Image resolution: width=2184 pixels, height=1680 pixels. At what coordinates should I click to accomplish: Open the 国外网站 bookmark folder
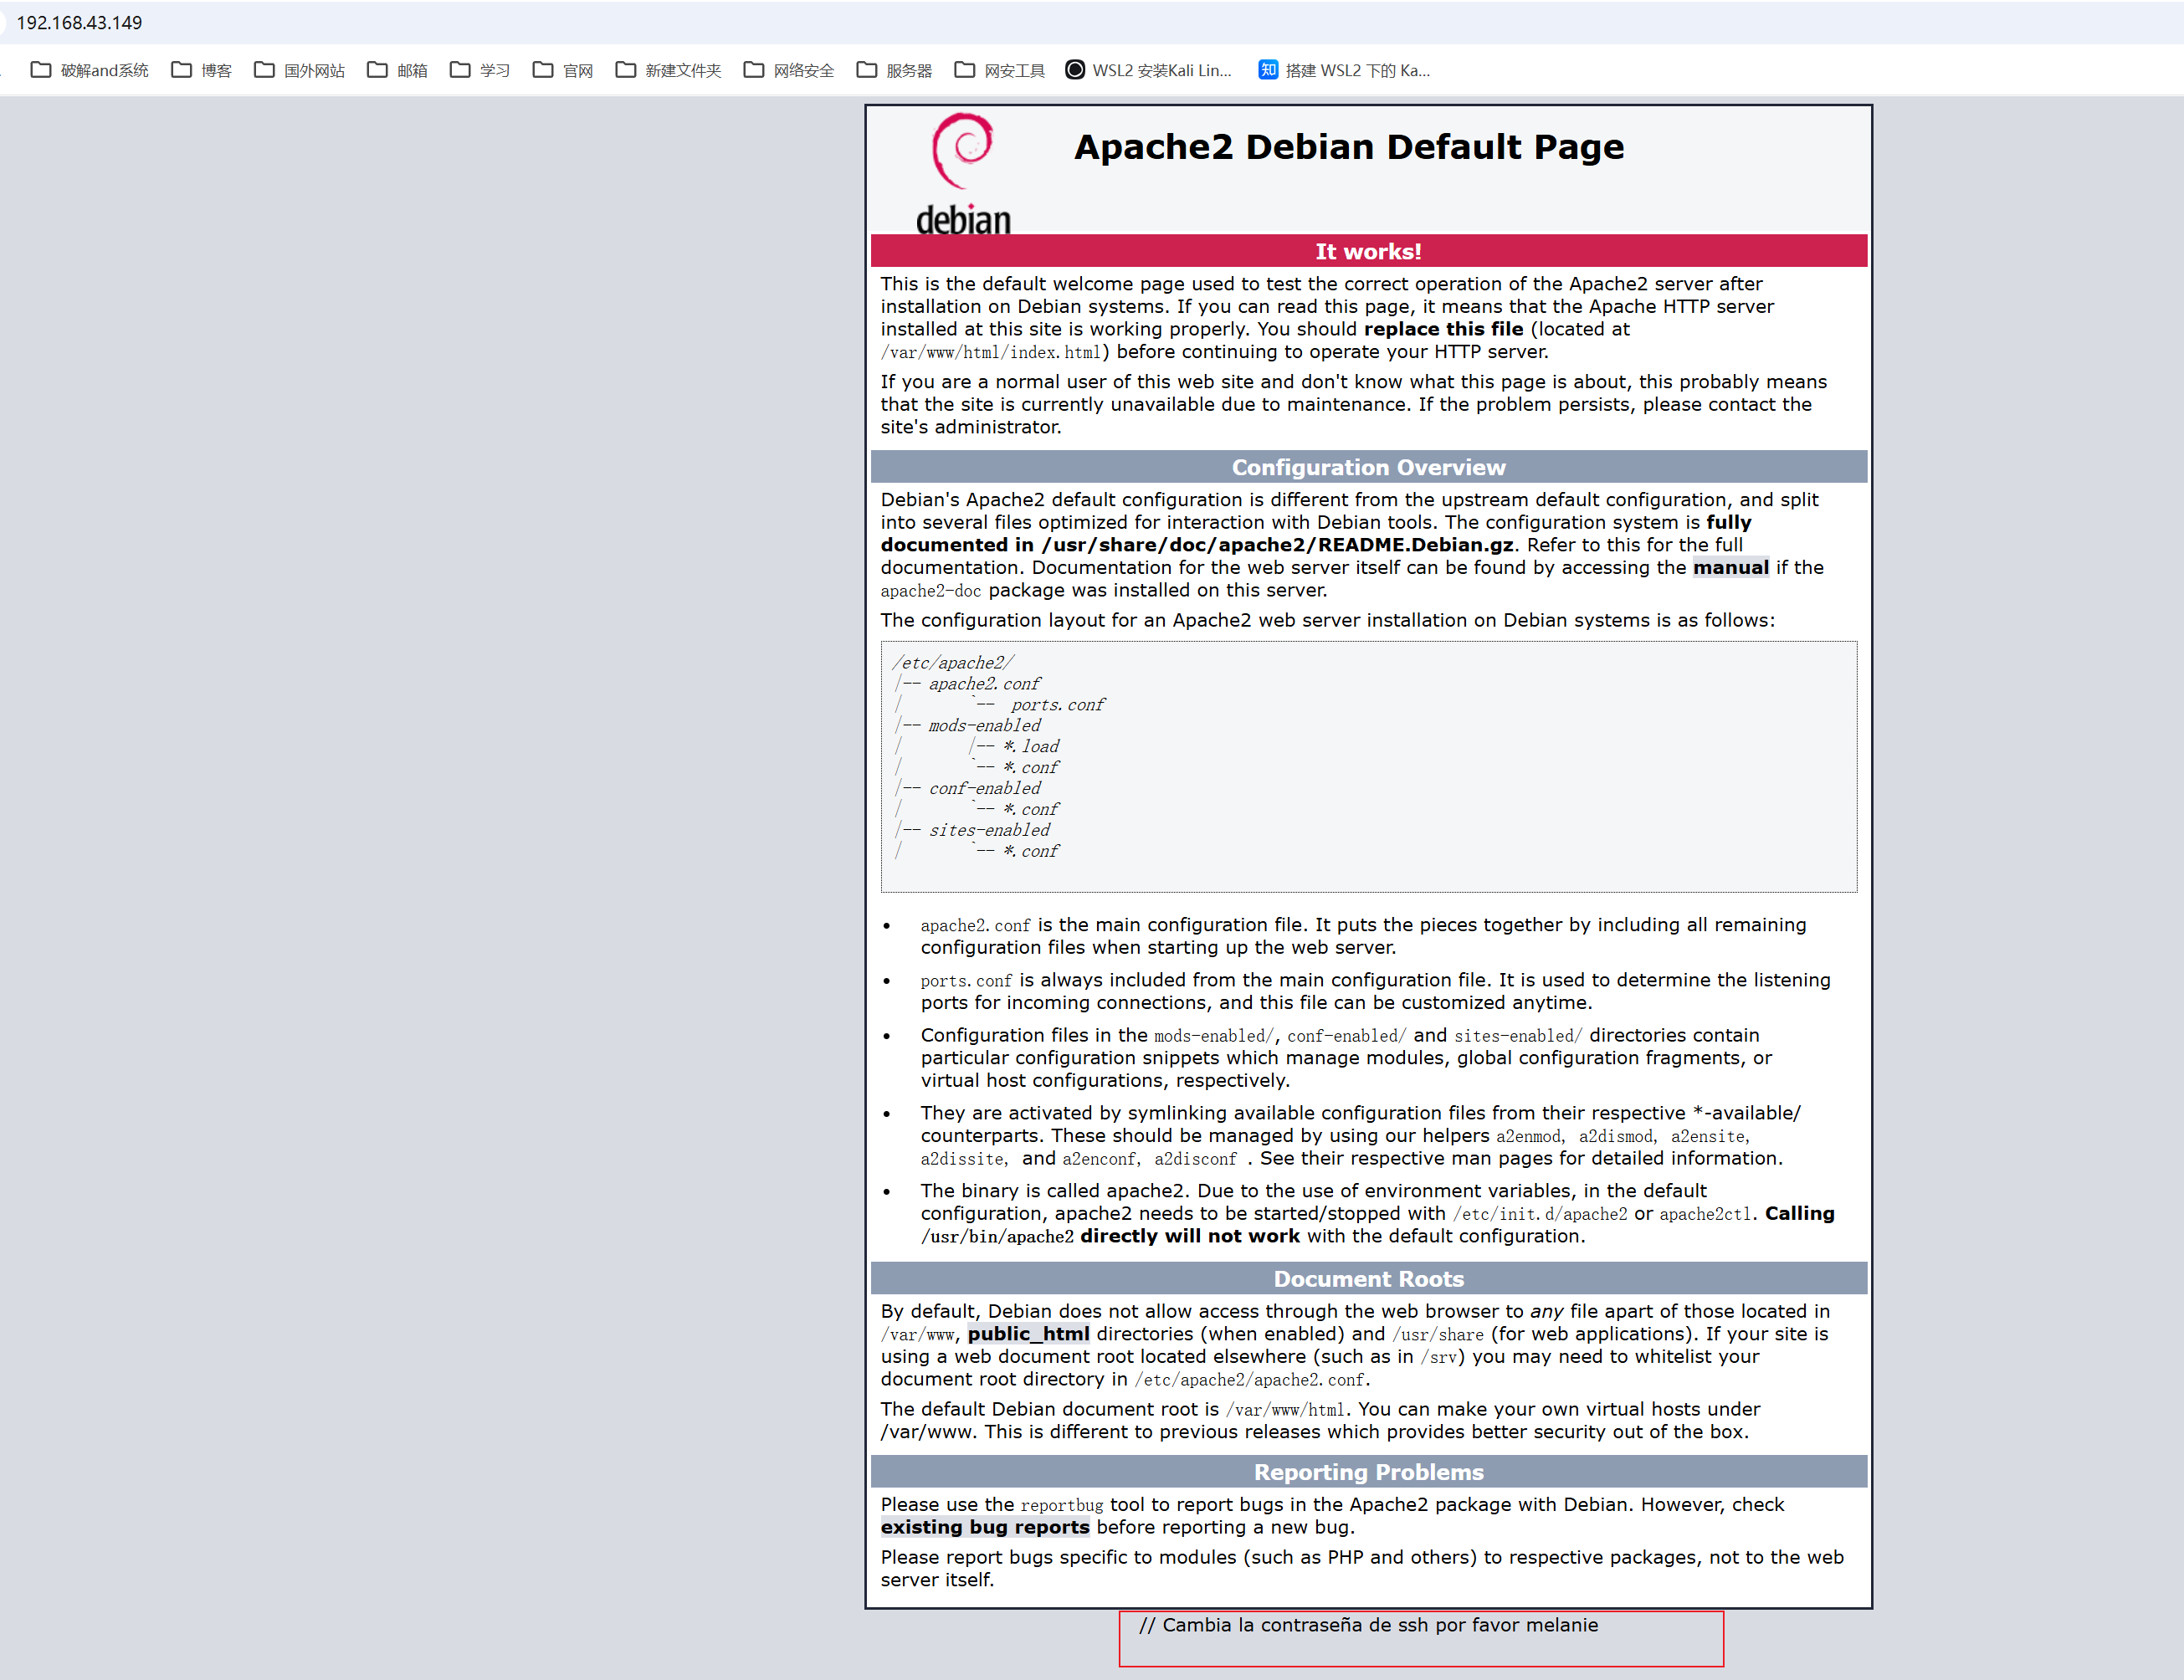pos(299,70)
